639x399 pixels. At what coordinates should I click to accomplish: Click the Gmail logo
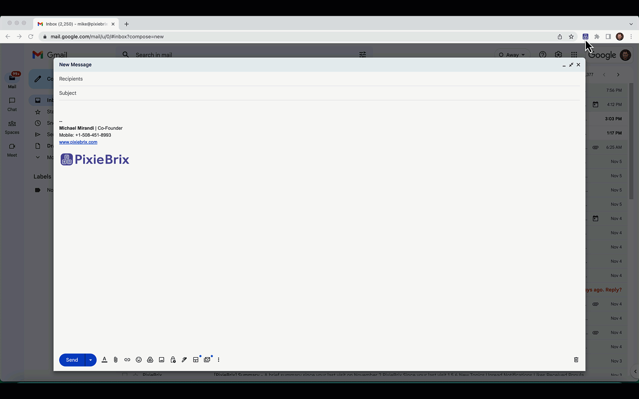pyautogui.click(x=50, y=55)
